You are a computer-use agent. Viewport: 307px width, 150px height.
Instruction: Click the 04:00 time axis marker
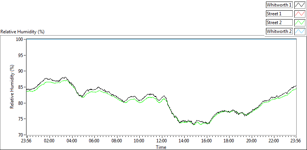click(72, 141)
